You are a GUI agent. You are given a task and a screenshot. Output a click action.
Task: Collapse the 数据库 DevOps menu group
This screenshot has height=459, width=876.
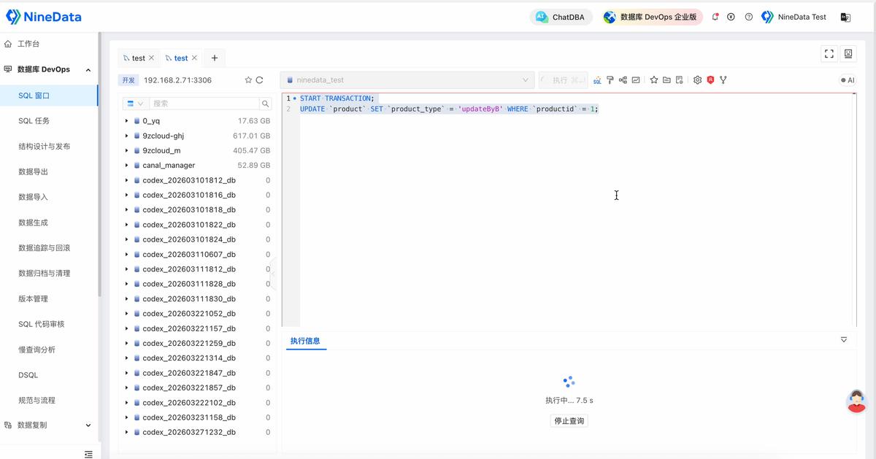[88, 69]
